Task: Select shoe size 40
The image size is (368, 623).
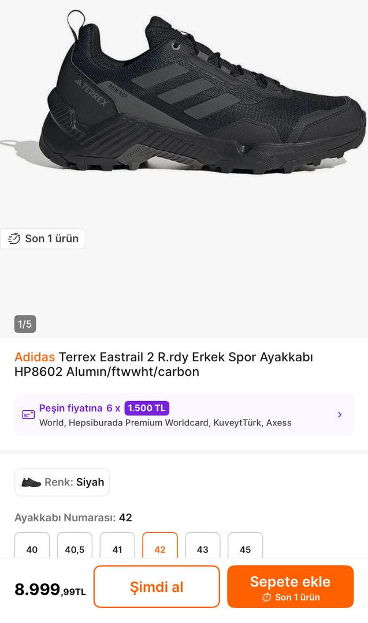Action: coord(31,549)
